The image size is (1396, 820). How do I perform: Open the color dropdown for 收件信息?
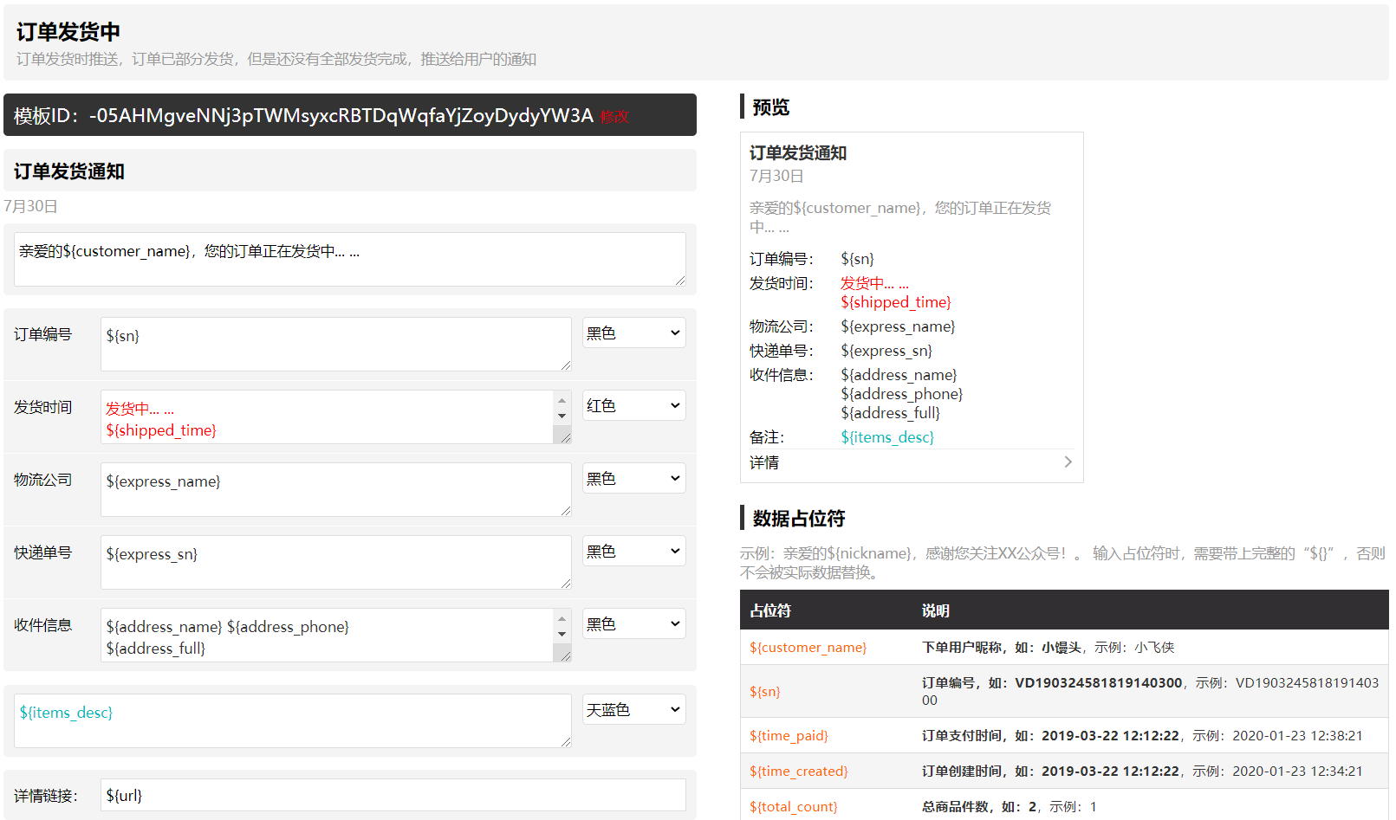(x=633, y=624)
